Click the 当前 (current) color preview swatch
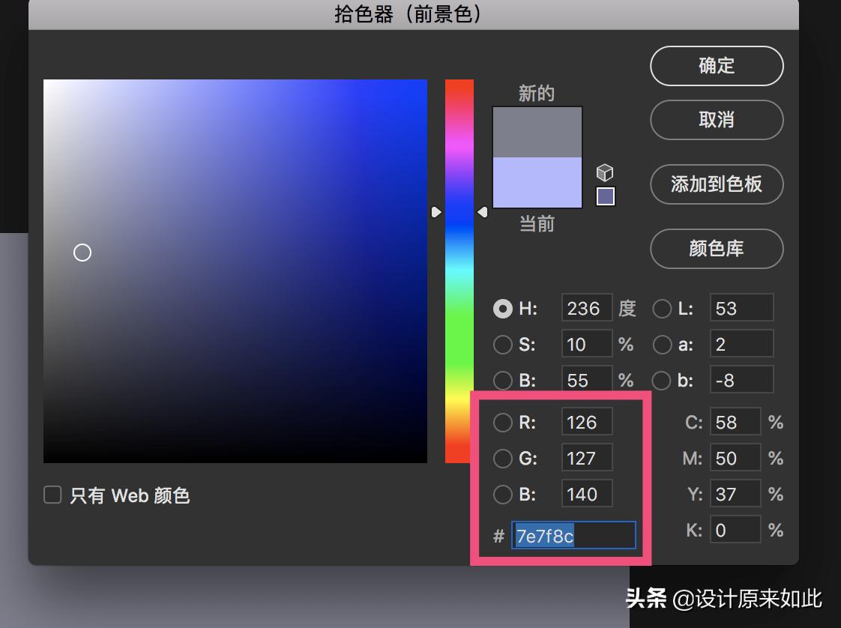This screenshot has height=628, width=841. tap(537, 182)
